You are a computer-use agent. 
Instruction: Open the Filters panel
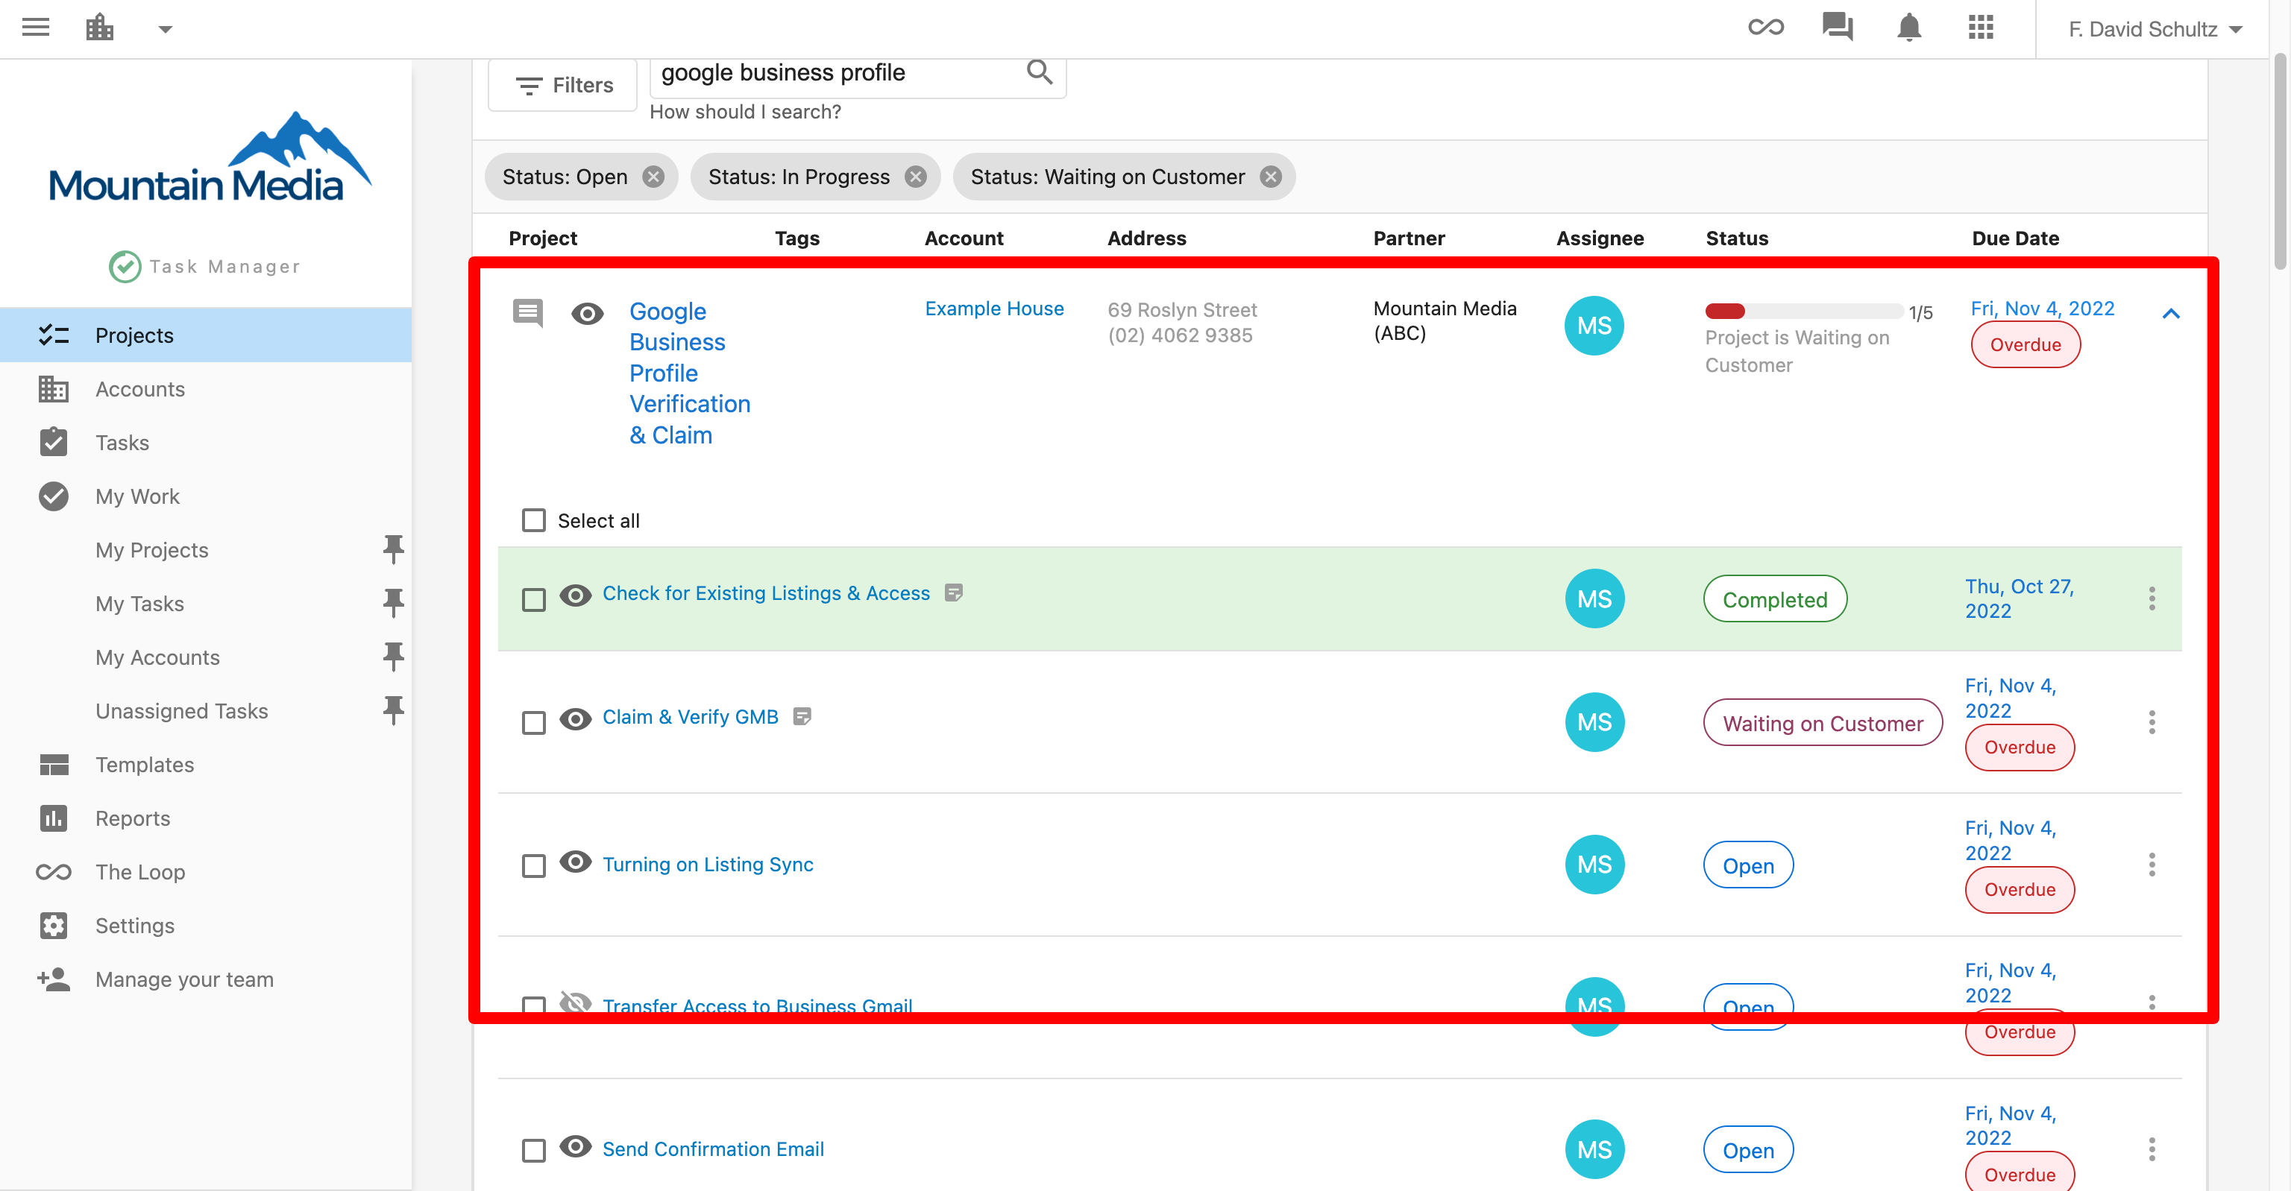tap(564, 85)
